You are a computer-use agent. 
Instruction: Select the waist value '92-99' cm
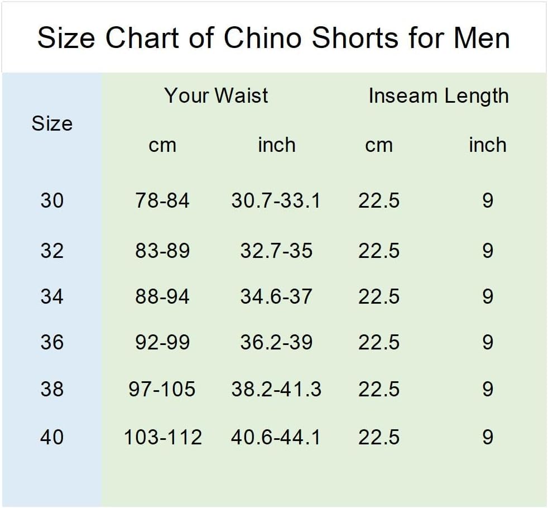tap(162, 342)
